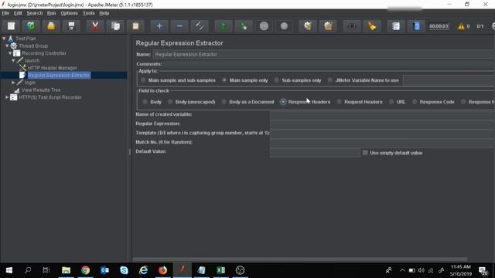Click the Reset Search icon
The width and height of the screenshot is (495, 278).
372,26
